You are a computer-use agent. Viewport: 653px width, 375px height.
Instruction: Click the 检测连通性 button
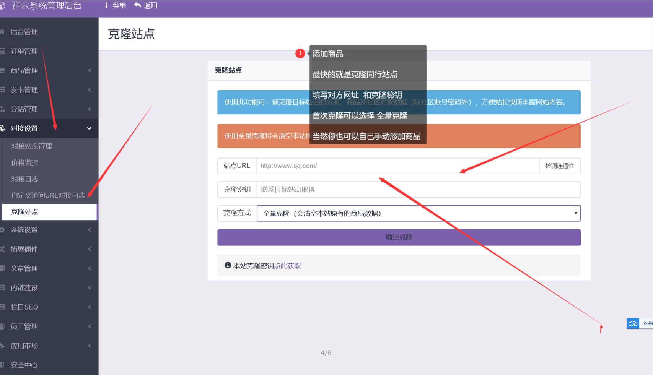[x=559, y=166]
